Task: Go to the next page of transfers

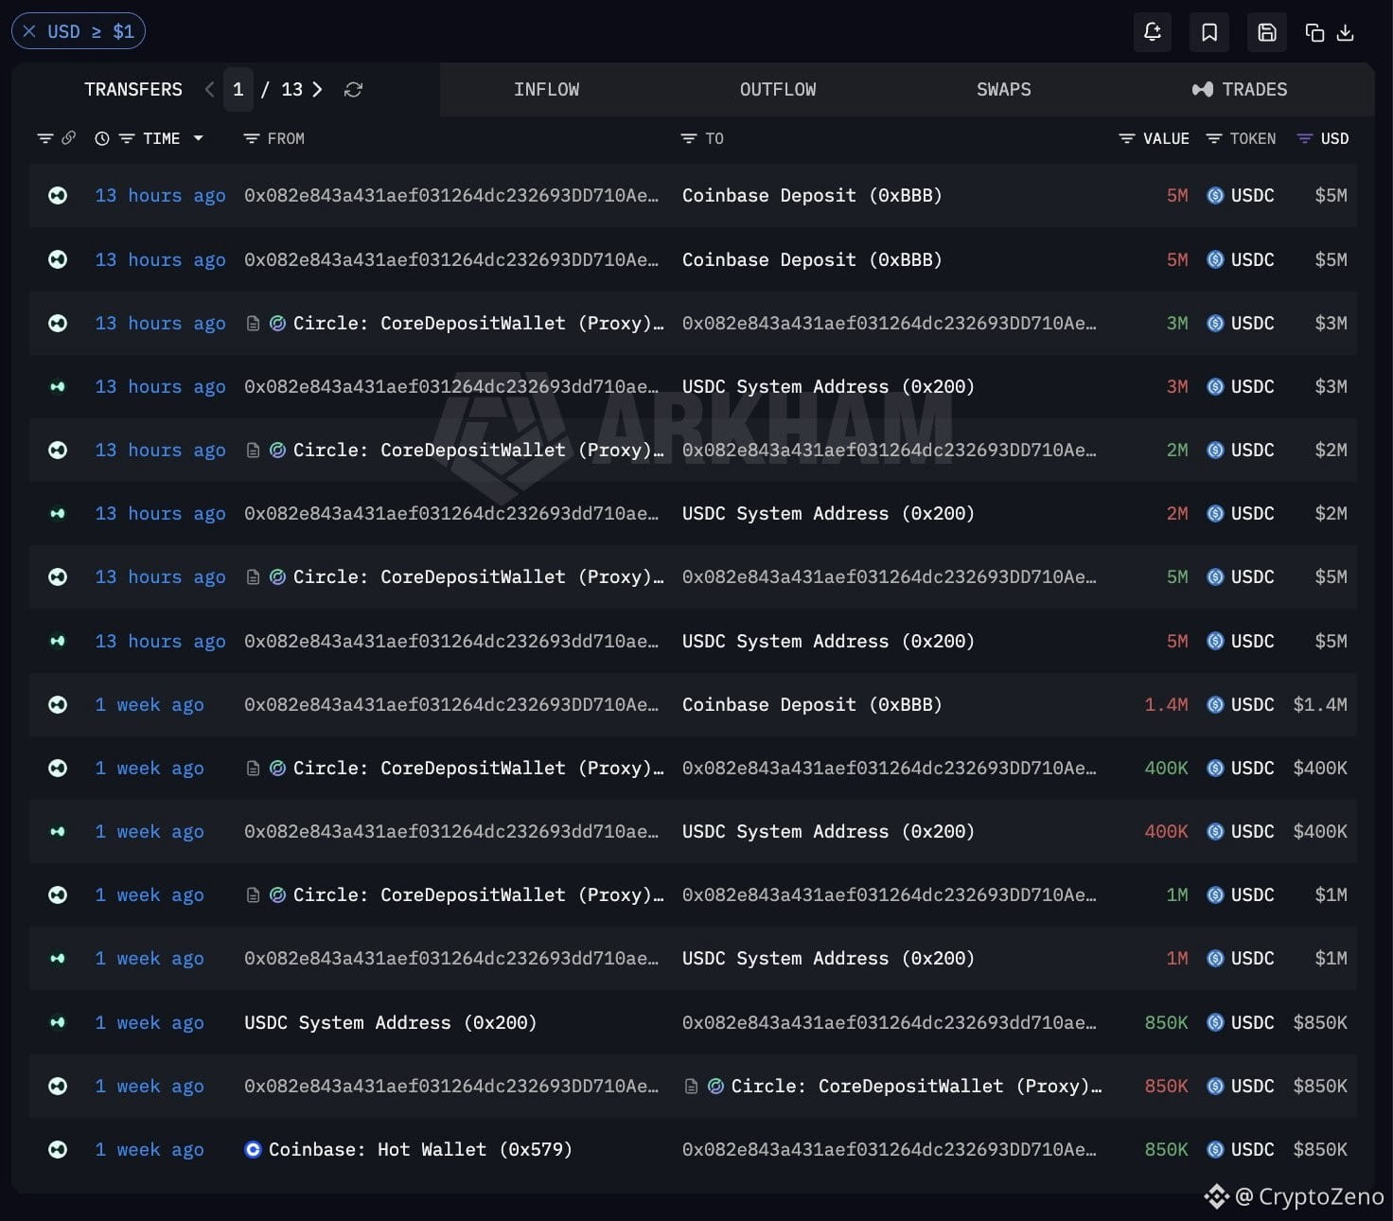Action: [x=317, y=89]
